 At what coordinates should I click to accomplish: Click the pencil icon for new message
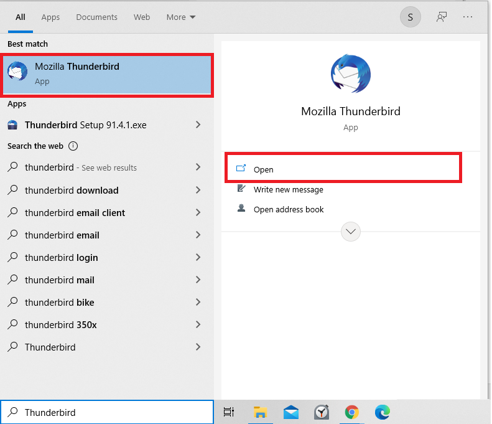[241, 189]
